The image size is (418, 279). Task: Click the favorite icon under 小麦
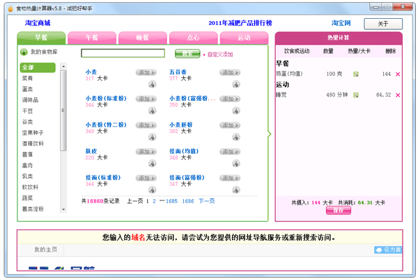coord(152,84)
